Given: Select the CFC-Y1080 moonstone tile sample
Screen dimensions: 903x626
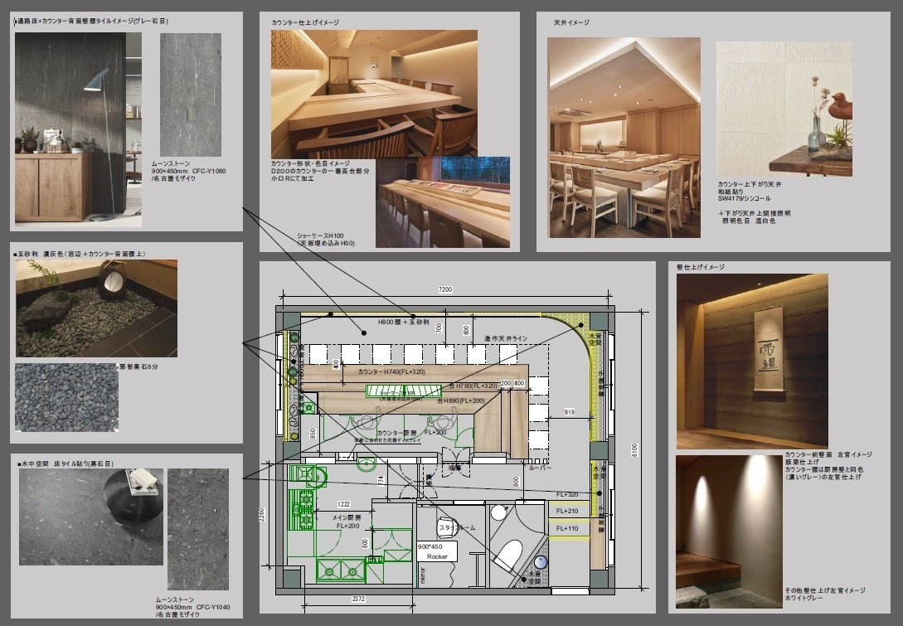Looking at the screenshot, I should [x=191, y=95].
